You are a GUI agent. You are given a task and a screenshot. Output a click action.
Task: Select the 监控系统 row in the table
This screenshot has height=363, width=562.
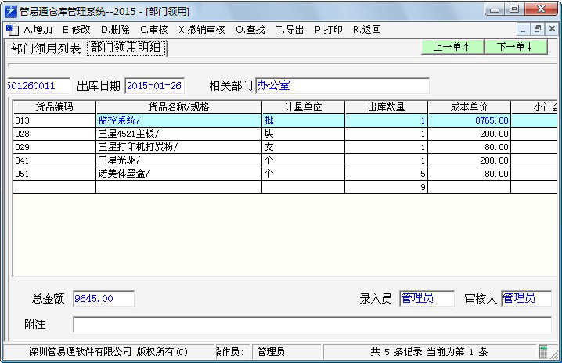[178, 120]
